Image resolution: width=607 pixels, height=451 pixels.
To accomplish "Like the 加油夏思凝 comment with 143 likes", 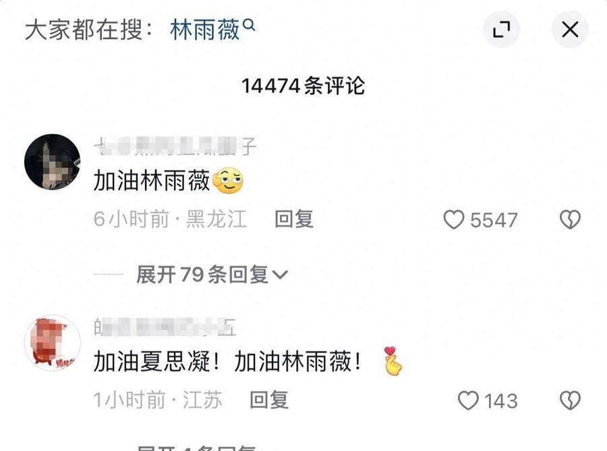I will pyautogui.click(x=468, y=400).
